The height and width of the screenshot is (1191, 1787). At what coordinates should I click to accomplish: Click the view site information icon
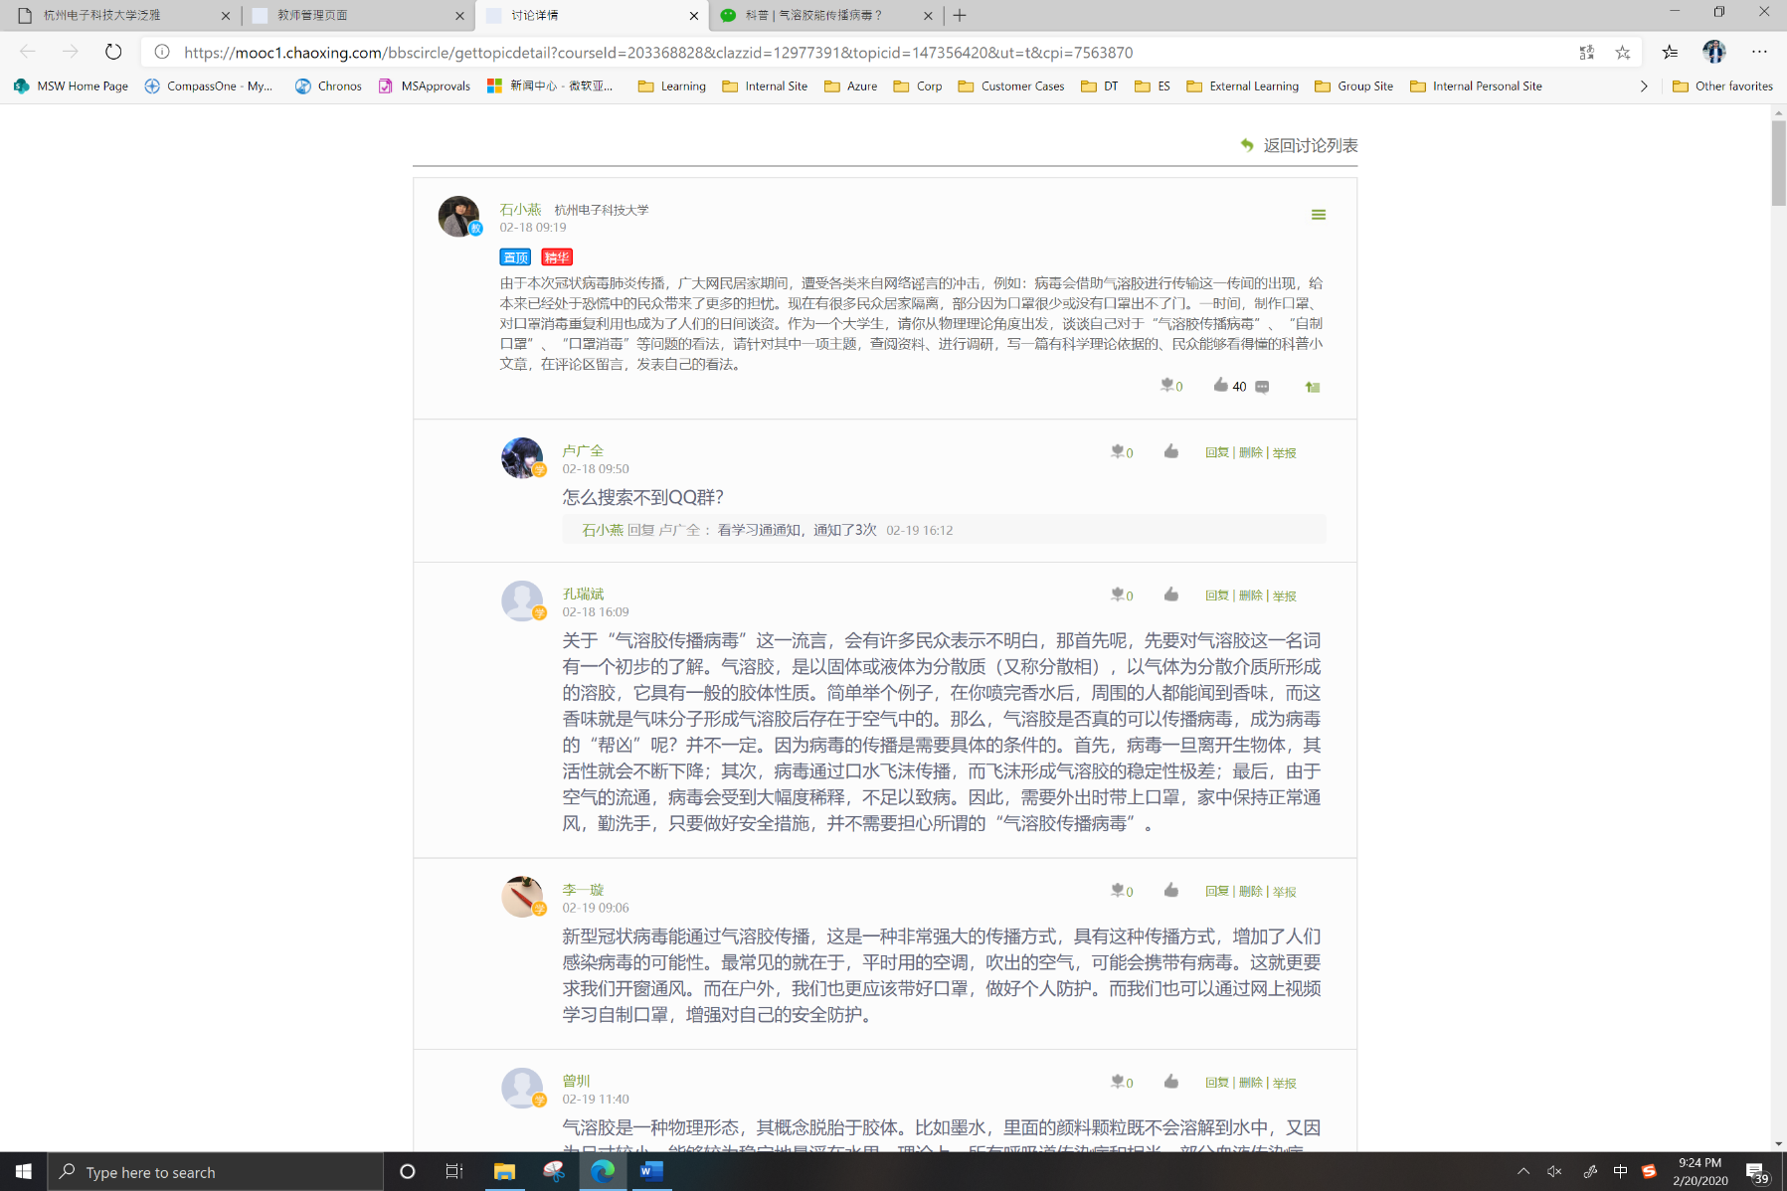point(162,53)
